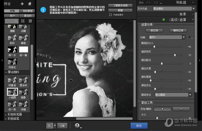Select the 织…布 preset thumbnail
This screenshot has width=202, height=131.
12,104
